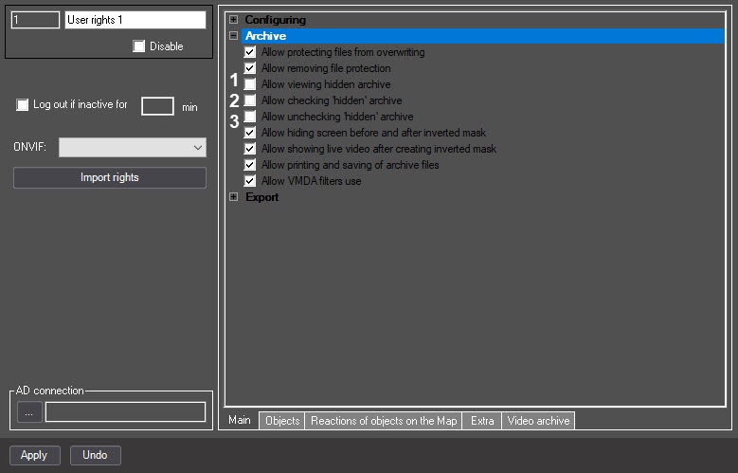The height and width of the screenshot is (473, 738).
Task: Focus the user rights ID number field
Action: coord(35,20)
